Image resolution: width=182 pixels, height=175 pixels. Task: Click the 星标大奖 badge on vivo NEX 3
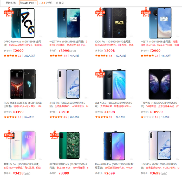[100, 73]
